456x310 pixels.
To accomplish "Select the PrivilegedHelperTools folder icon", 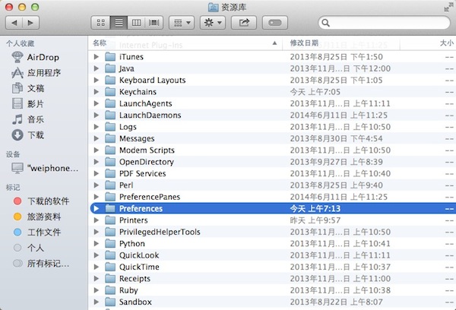I will 110,232.
